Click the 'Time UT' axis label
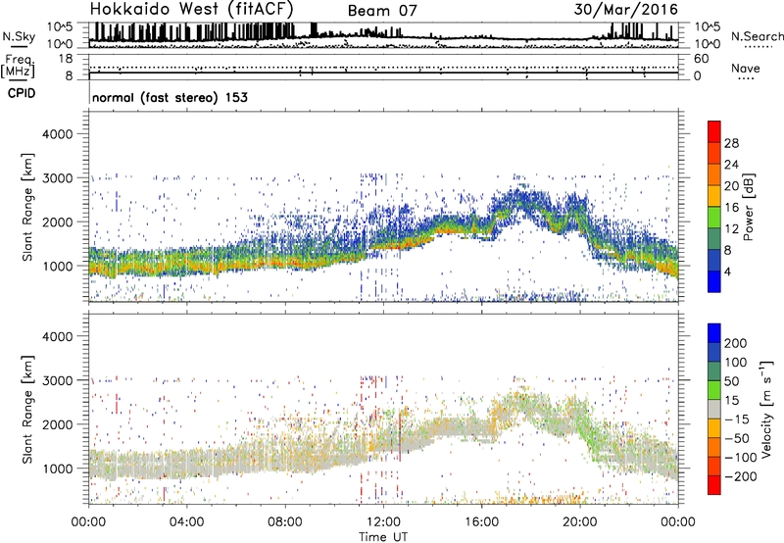 [383, 536]
